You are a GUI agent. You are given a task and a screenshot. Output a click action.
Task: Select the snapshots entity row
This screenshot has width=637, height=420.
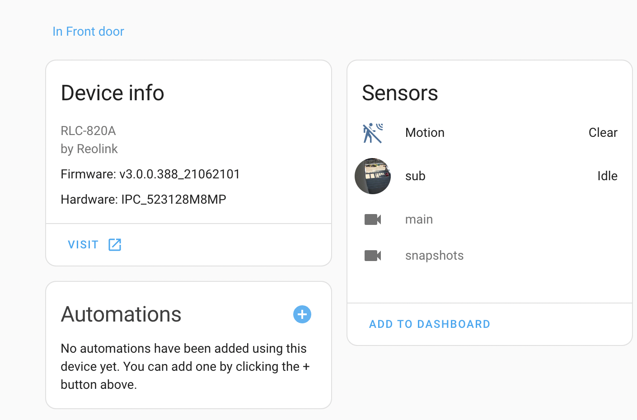434,255
